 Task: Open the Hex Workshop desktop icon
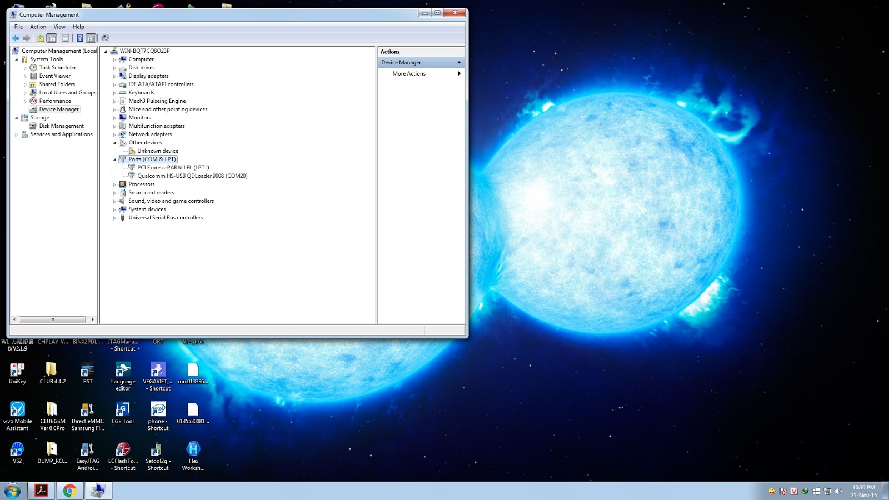193,456
